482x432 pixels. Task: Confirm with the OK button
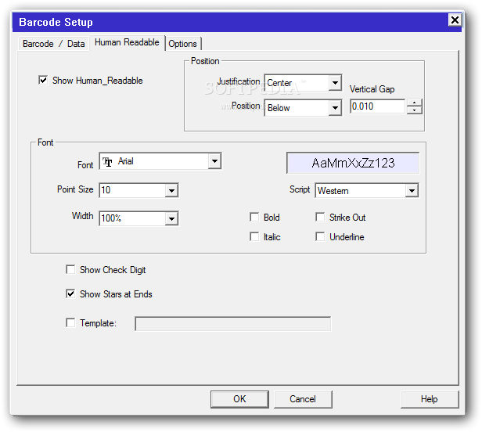pos(239,399)
